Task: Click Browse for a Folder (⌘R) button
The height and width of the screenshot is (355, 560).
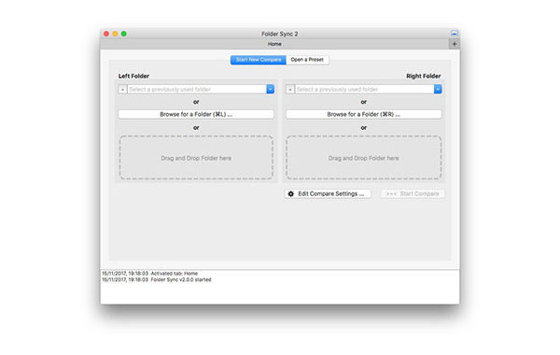Action: 364,114
